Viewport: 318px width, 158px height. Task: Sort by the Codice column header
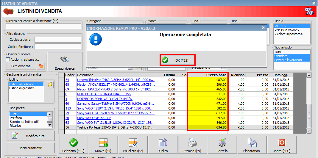click(70, 75)
